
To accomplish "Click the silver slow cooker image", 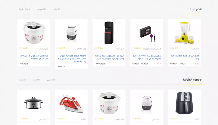I will click(x=34, y=103).
